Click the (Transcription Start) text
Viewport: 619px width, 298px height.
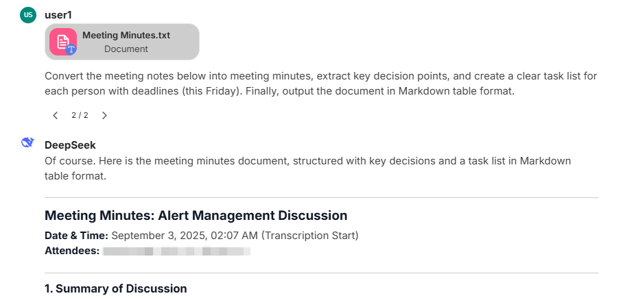coord(309,236)
